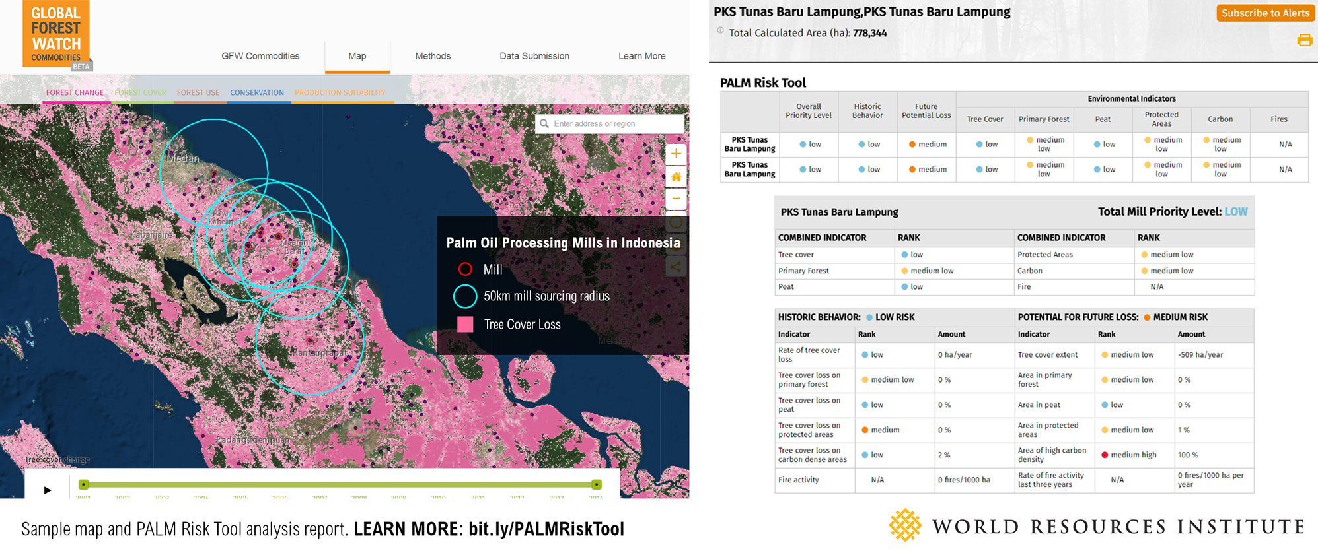Click the green timeline track near 2008
Image resolution: width=1318 pixels, height=551 pixels.
click(x=359, y=484)
